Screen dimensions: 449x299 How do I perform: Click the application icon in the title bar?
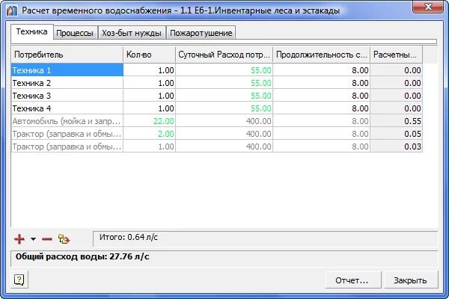tap(12, 11)
